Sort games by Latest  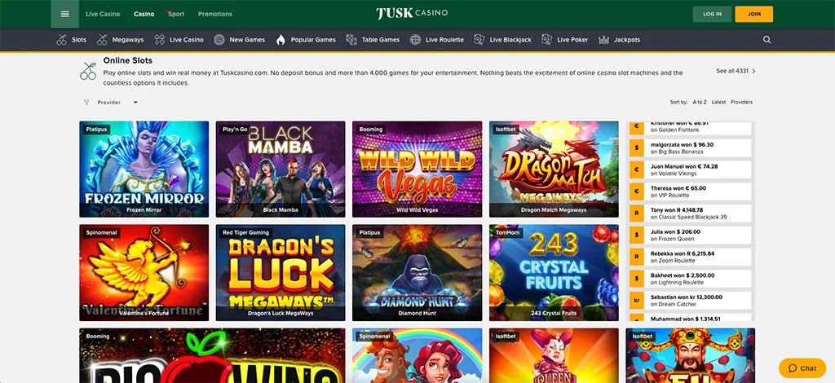click(718, 102)
